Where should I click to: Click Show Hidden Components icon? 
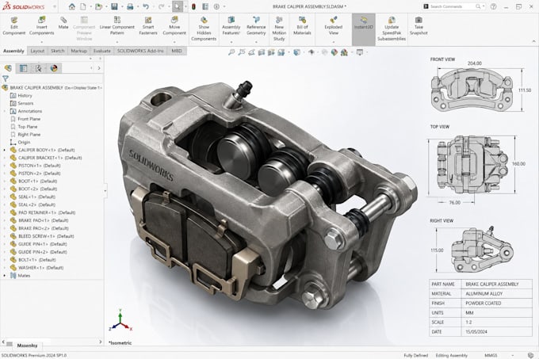204,29
